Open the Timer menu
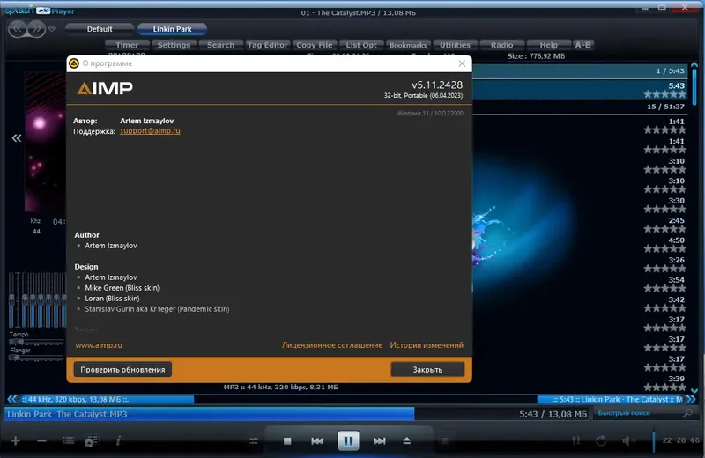 click(127, 45)
